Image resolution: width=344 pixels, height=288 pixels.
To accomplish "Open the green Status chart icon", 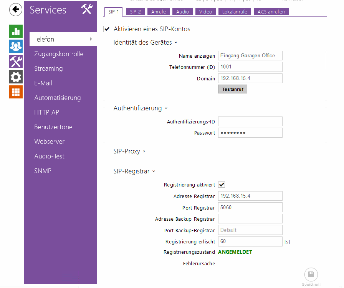I will tap(16, 31).
